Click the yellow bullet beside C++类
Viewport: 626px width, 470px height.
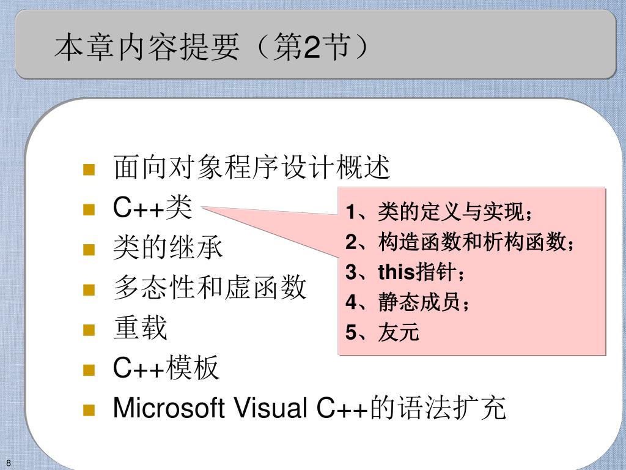coord(89,209)
